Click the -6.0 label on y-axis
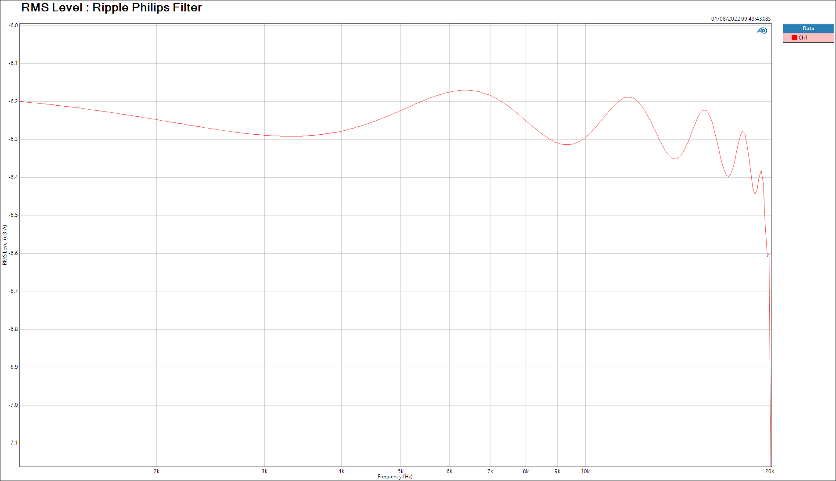Viewport: 836px width, 481px height. click(13, 25)
